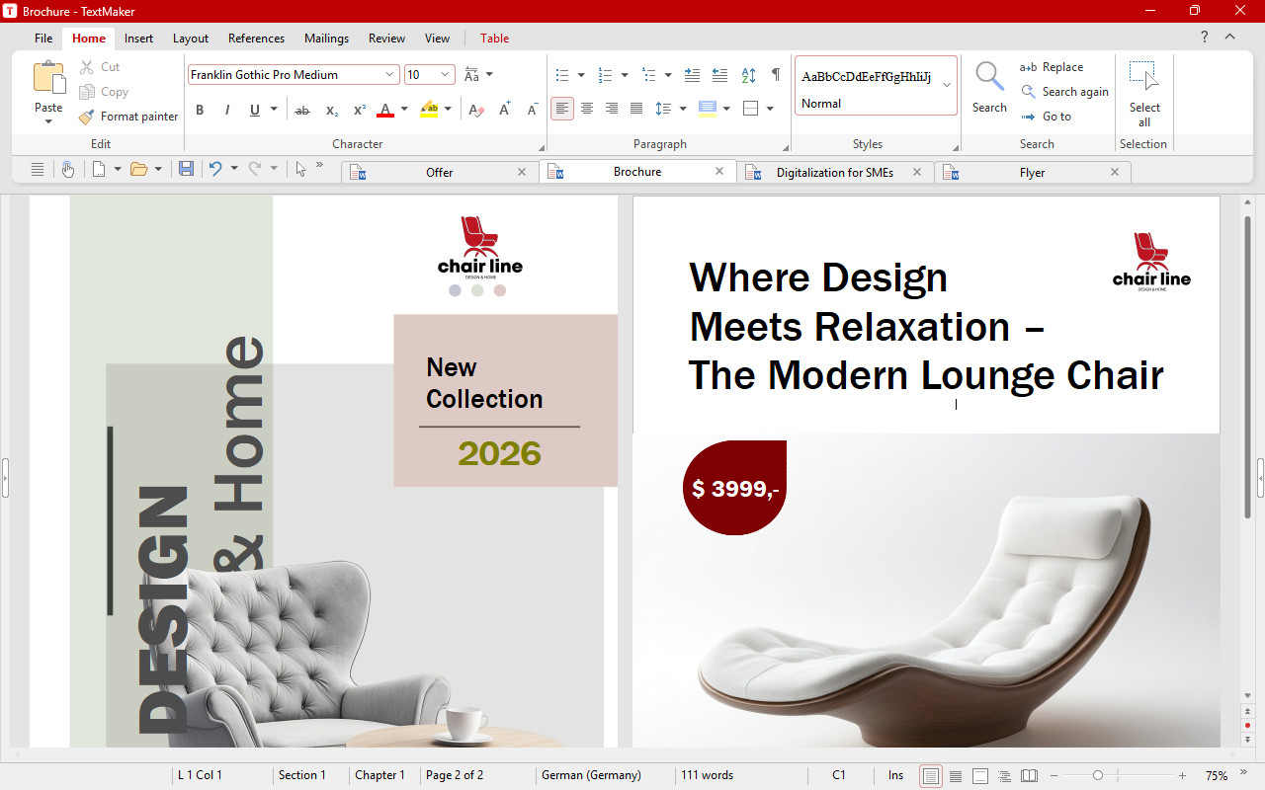Clear character formatting with eraser icon
The image size is (1265, 790).
click(x=476, y=110)
